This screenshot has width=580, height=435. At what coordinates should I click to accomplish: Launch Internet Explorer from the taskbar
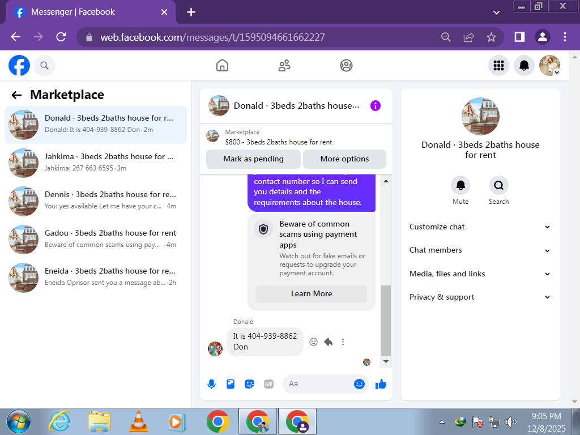(x=59, y=421)
